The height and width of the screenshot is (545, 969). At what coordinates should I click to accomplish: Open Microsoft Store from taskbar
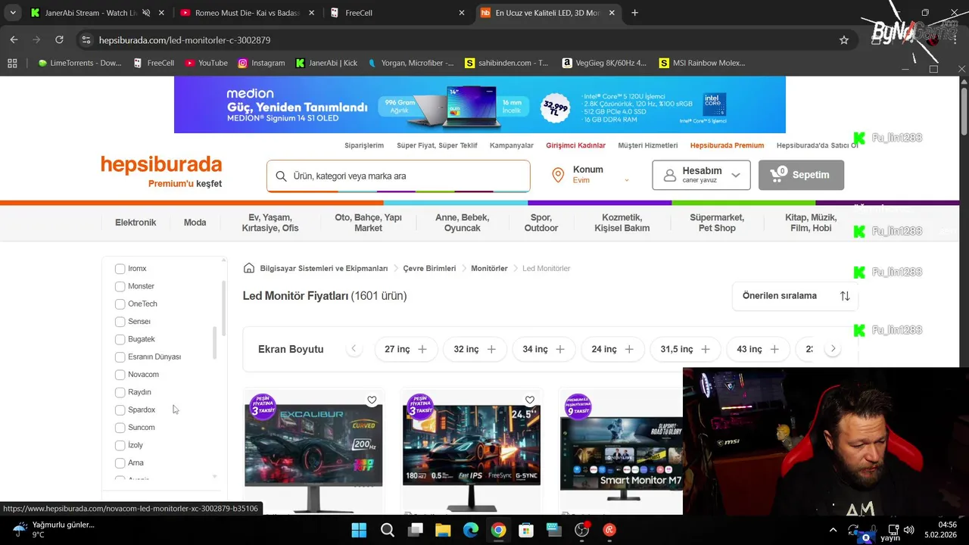click(525, 530)
